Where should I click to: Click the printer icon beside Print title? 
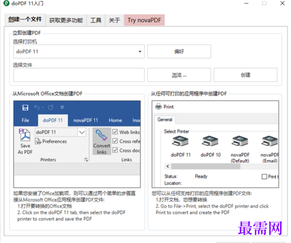click(159, 107)
